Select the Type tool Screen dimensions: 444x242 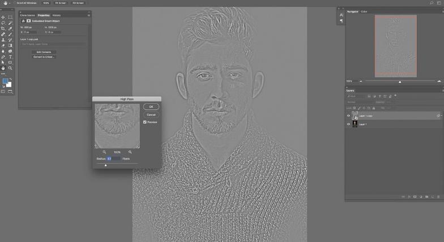pyautogui.click(x=10, y=56)
